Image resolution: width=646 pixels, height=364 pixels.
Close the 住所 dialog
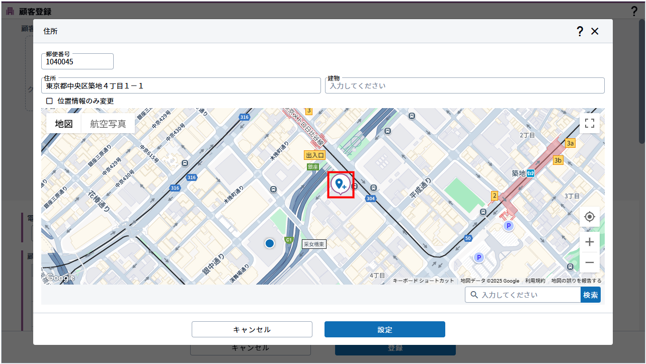pos(595,31)
